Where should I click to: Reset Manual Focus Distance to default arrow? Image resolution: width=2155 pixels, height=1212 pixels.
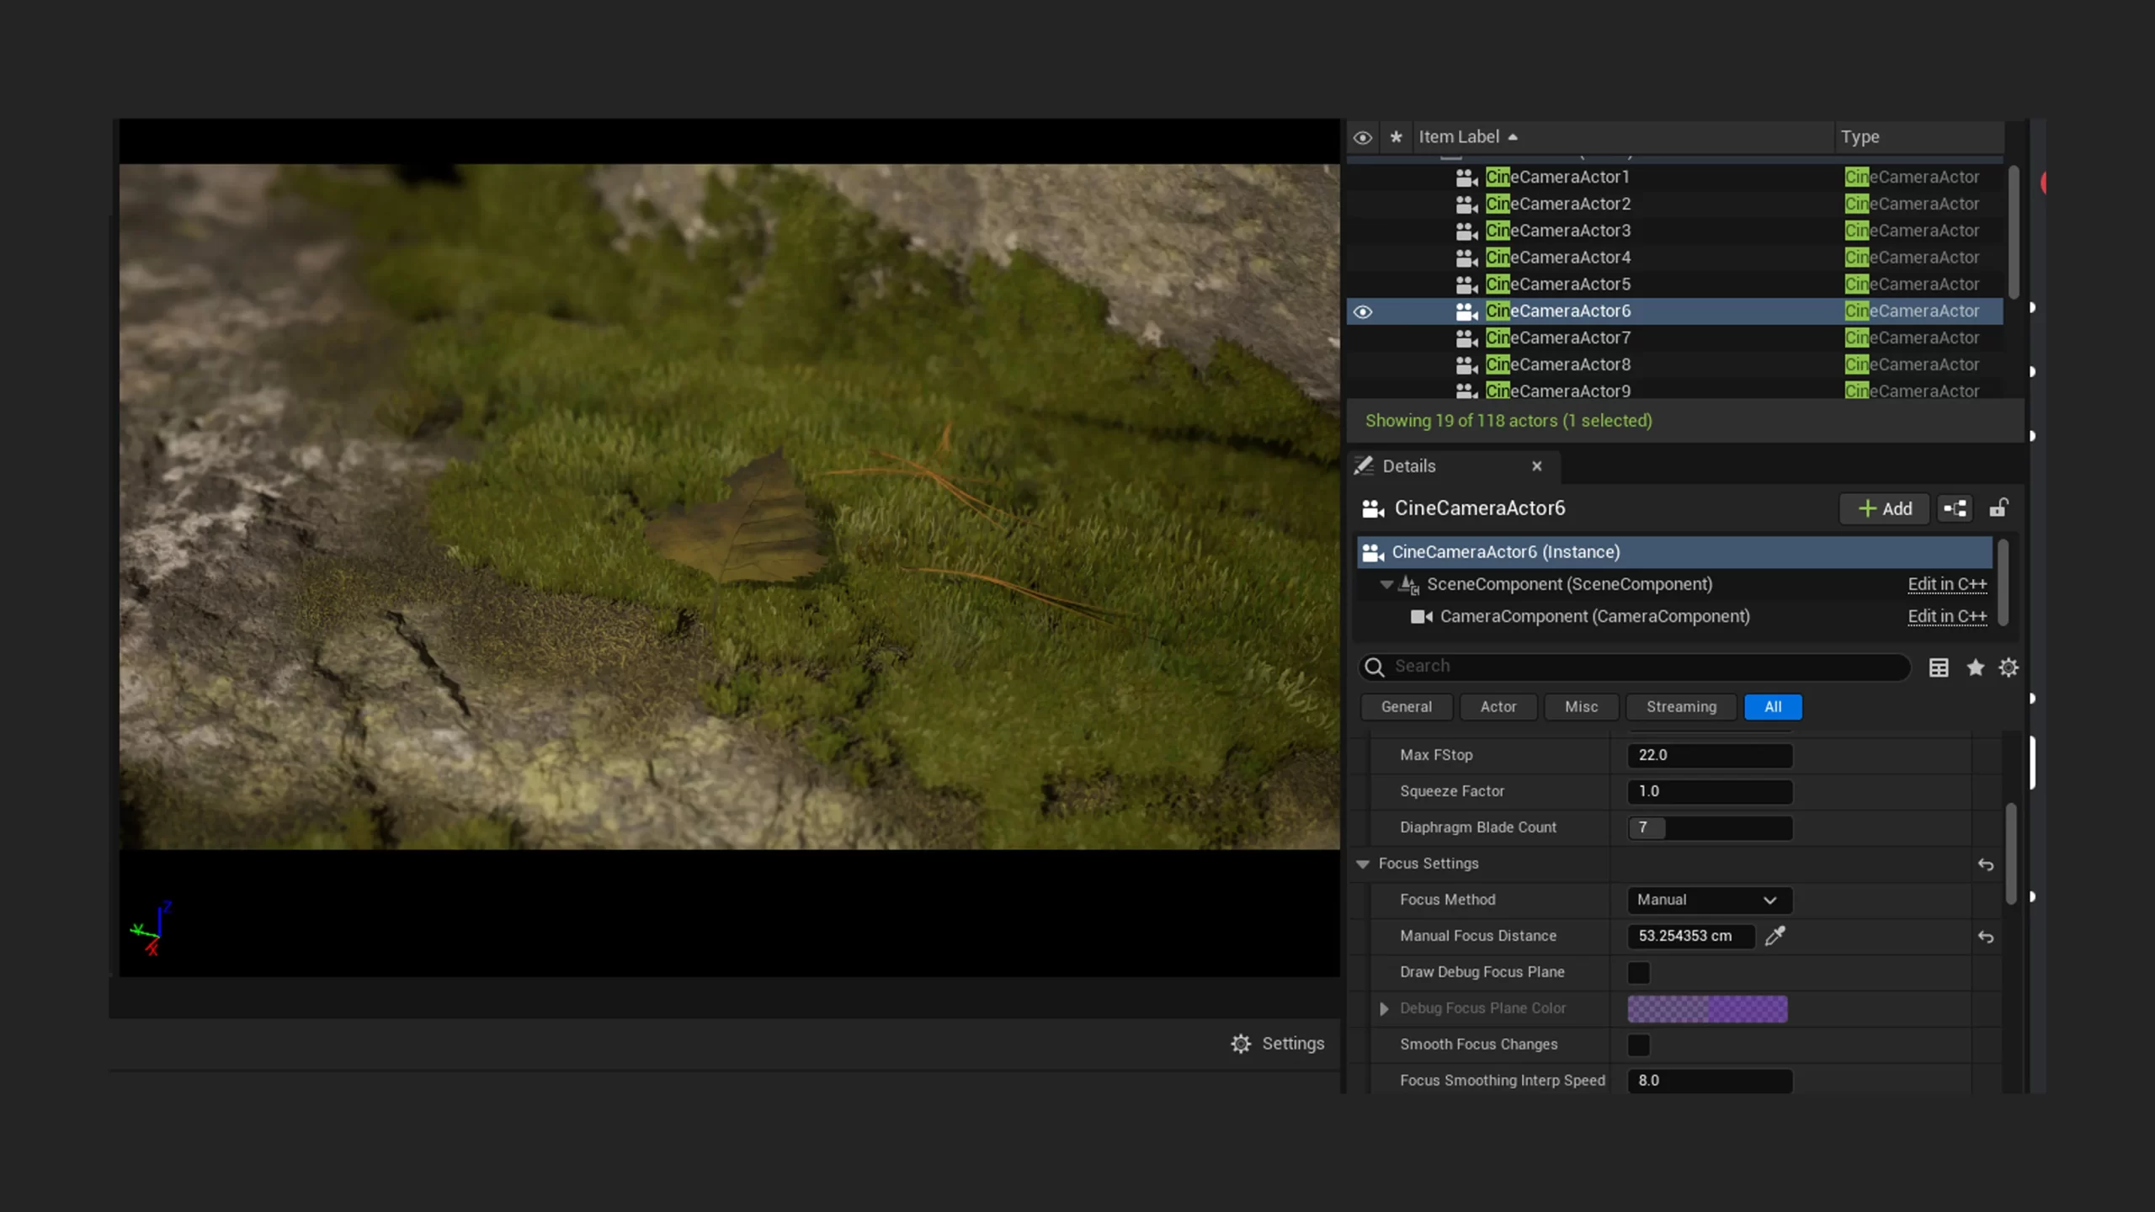[1986, 937]
